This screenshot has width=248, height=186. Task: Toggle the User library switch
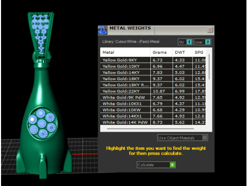point(202,42)
